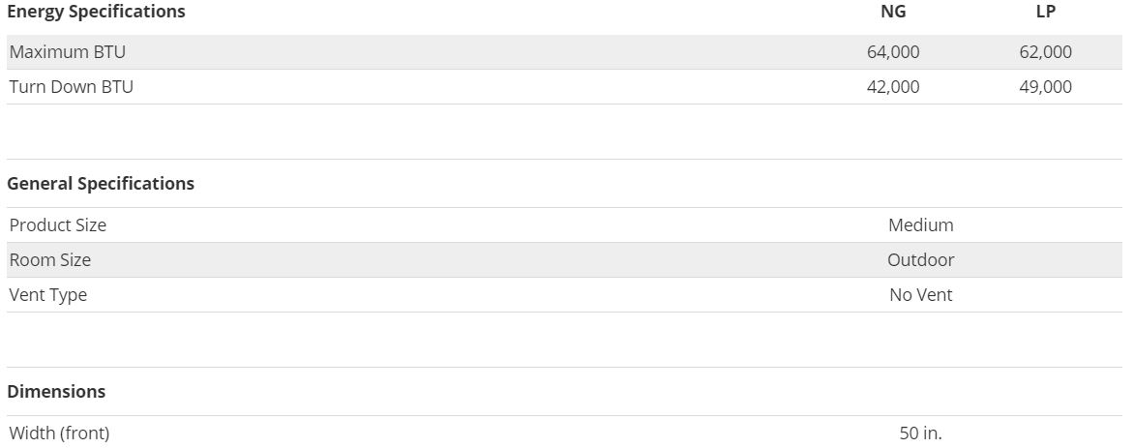
Task: Select the Medium product size value
Action: pyautogui.click(x=920, y=225)
